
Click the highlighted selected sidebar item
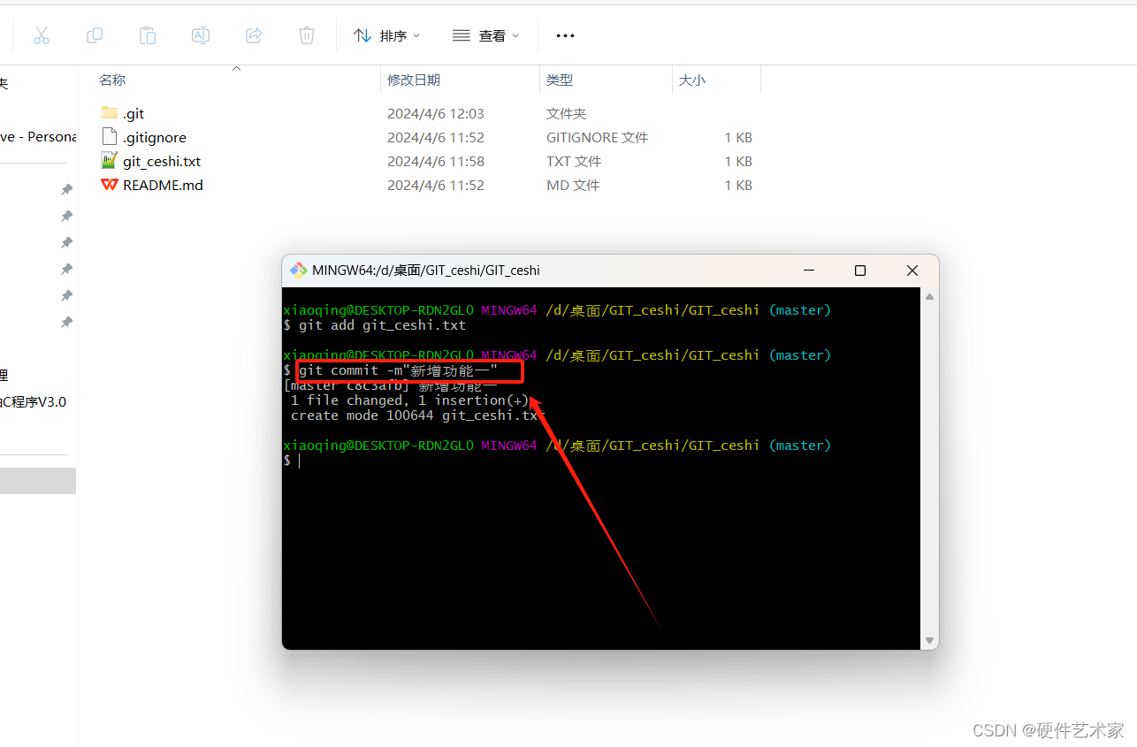(38, 481)
